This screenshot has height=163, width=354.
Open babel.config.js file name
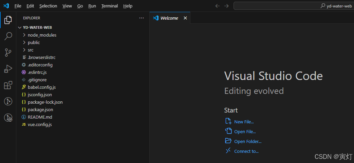(x=42, y=87)
